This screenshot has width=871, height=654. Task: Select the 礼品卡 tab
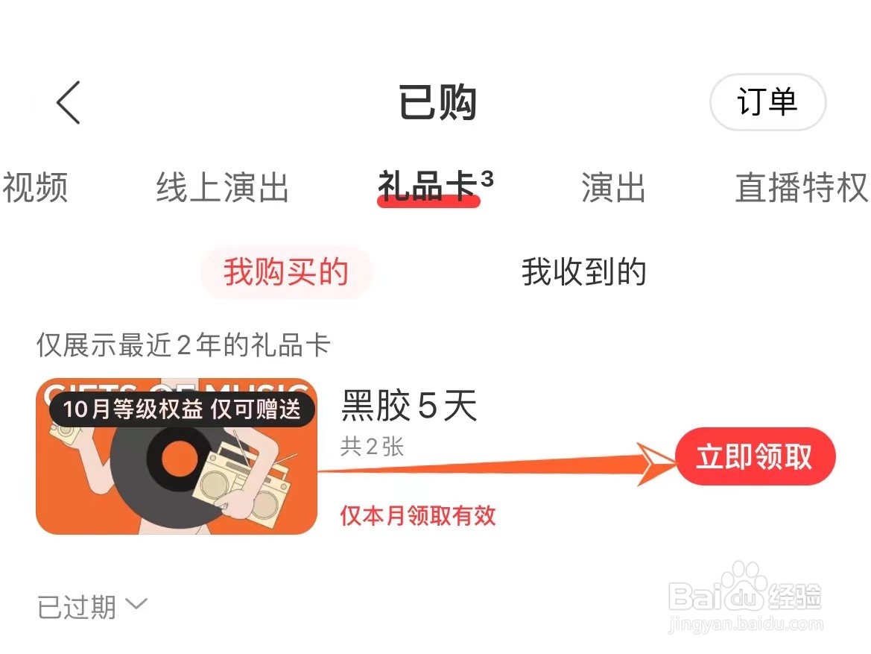pyautogui.click(x=428, y=186)
